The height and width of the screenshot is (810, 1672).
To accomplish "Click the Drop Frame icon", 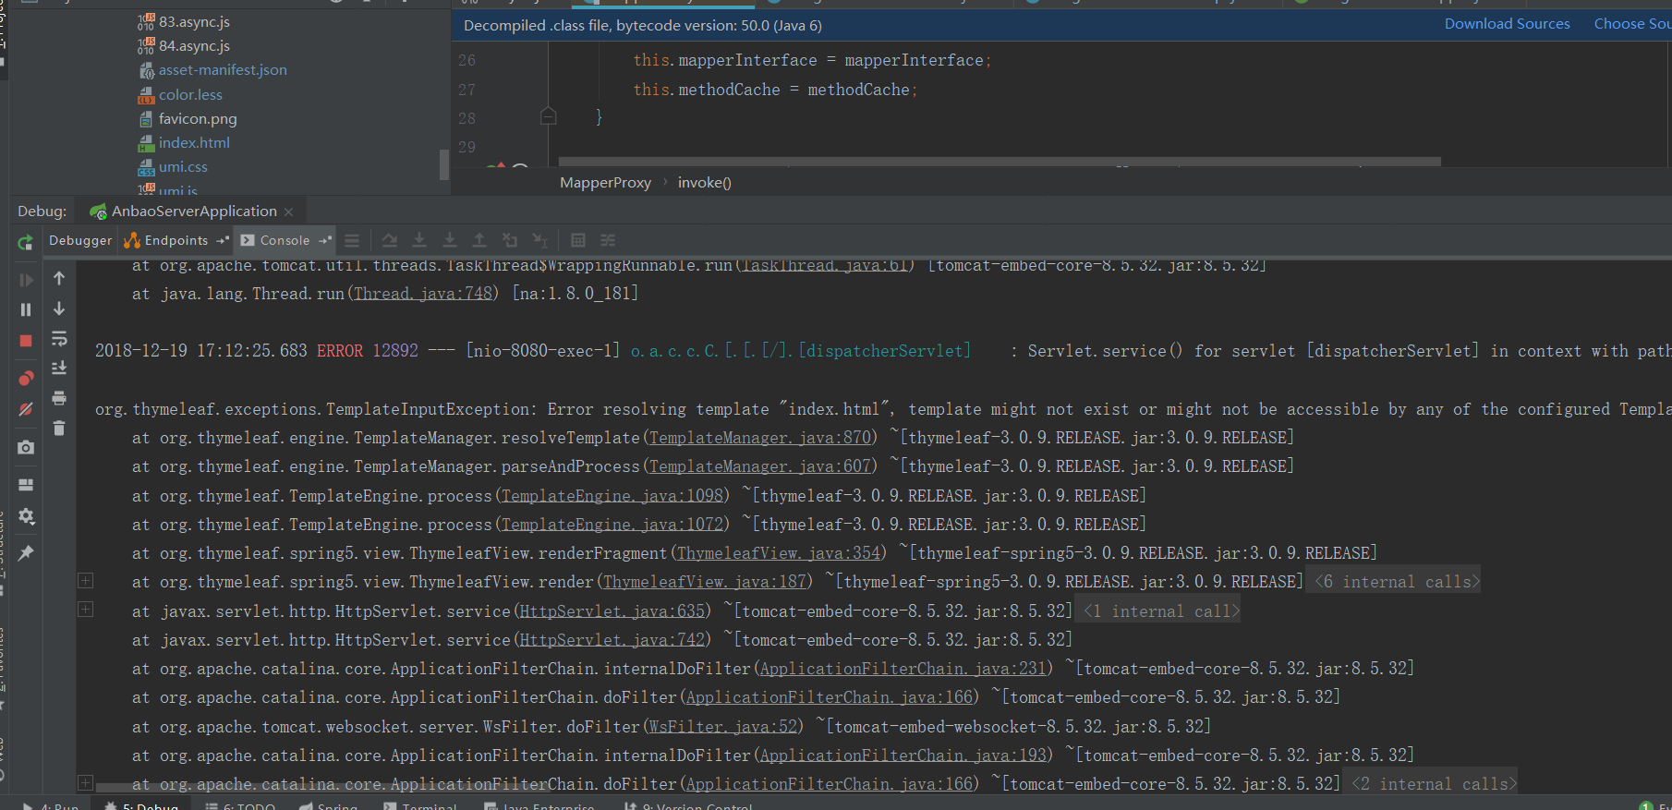I will pyautogui.click(x=510, y=240).
